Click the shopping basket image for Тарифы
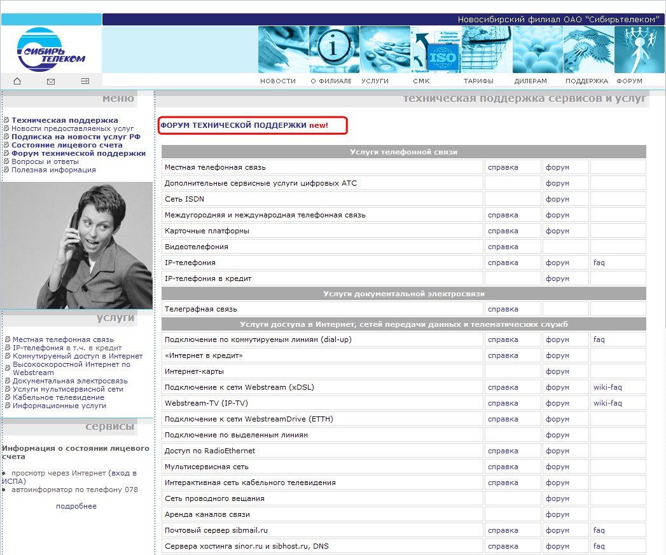This screenshot has height=555, width=666. (x=487, y=50)
